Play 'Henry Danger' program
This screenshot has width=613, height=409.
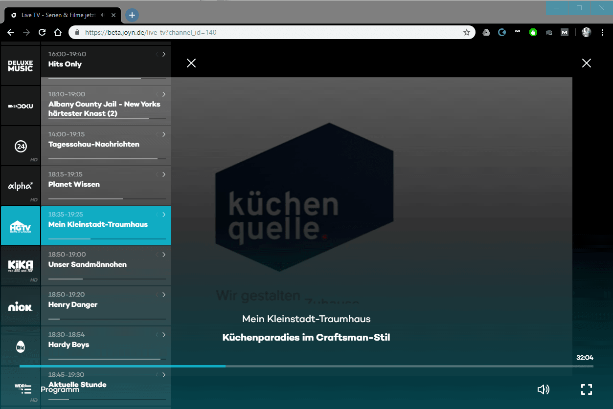tap(73, 305)
